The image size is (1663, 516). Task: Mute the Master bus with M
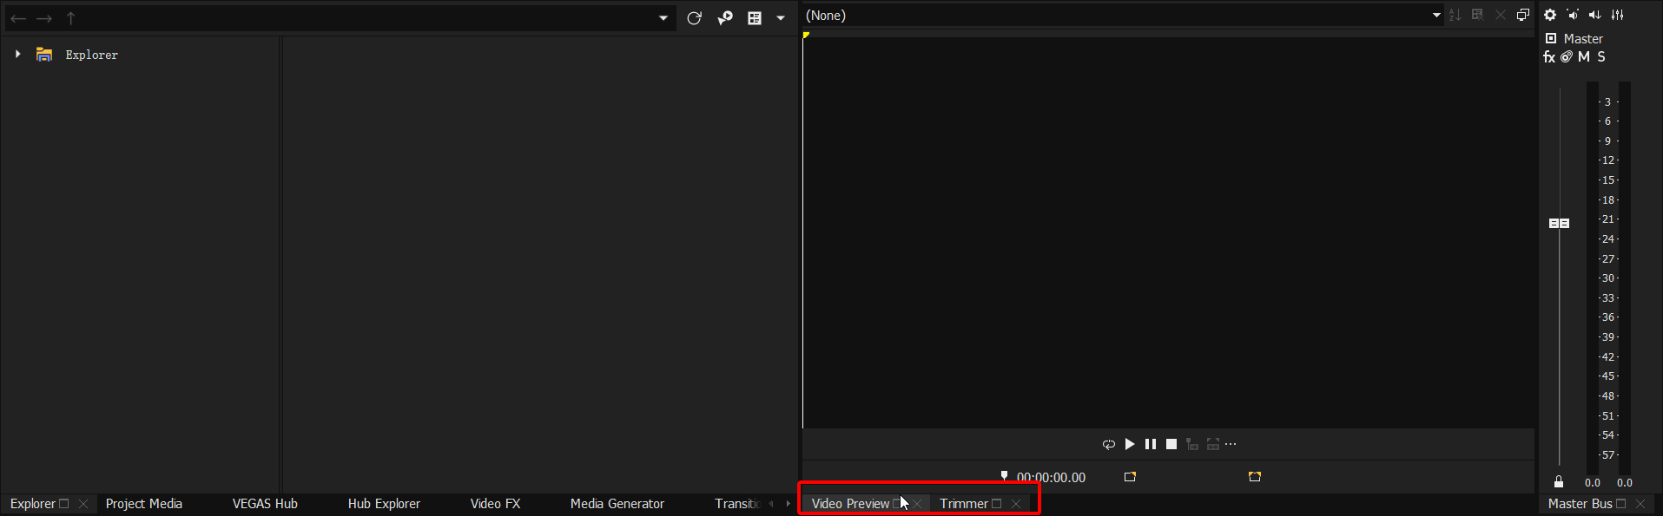click(1584, 57)
